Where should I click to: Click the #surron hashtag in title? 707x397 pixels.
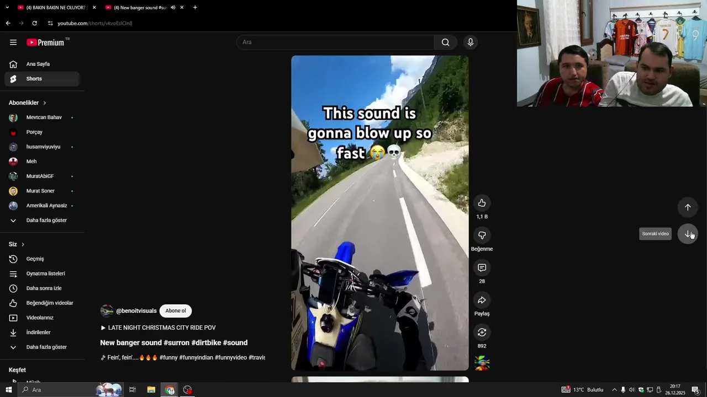[176, 343]
